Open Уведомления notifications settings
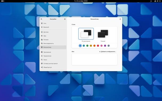Viewport: 162px width, 101px height. [x=53, y=56]
